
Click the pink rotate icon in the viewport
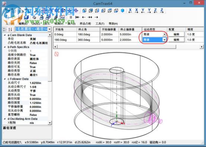(x=57, y=54)
